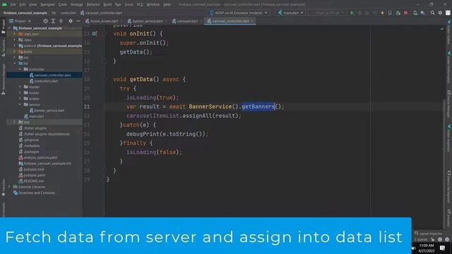Click the taskbar clock showing 11:09 AM
Screen dimensions: 452x254
(x=427, y=248)
